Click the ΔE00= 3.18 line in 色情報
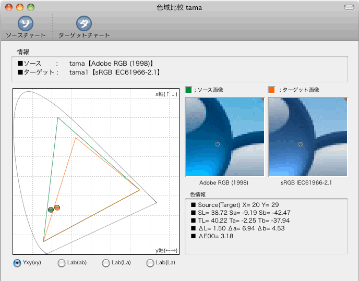The height and width of the screenshot is (281, 359). [x=215, y=236]
